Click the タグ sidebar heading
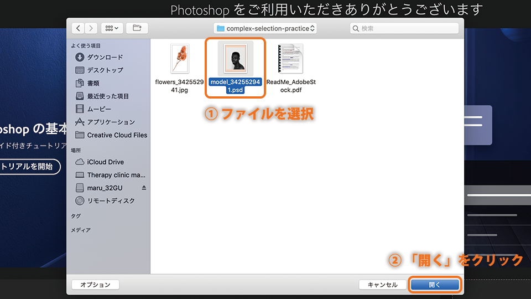 [x=76, y=216]
